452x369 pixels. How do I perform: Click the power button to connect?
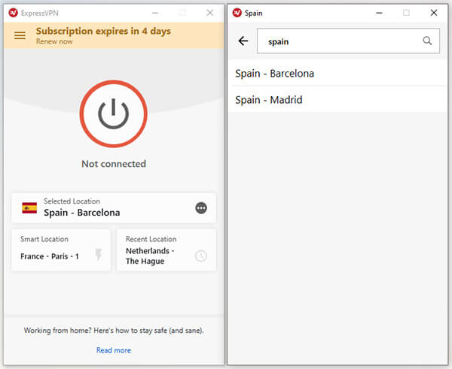113,114
